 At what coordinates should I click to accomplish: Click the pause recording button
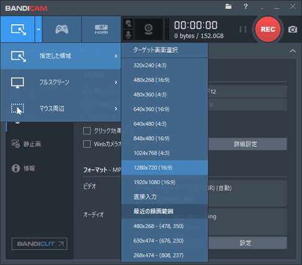pyautogui.click(x=243, y=29)
